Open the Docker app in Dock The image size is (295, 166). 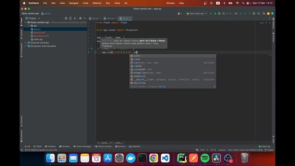pyautogui.click(x=130, y=158)
